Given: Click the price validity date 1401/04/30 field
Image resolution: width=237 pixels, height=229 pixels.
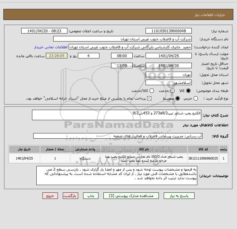Looking at the screenshot, I should coord(169,65).
